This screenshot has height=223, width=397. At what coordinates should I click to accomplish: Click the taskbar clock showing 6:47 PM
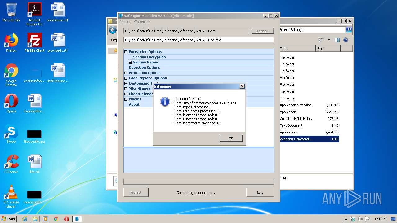(381, 219)
